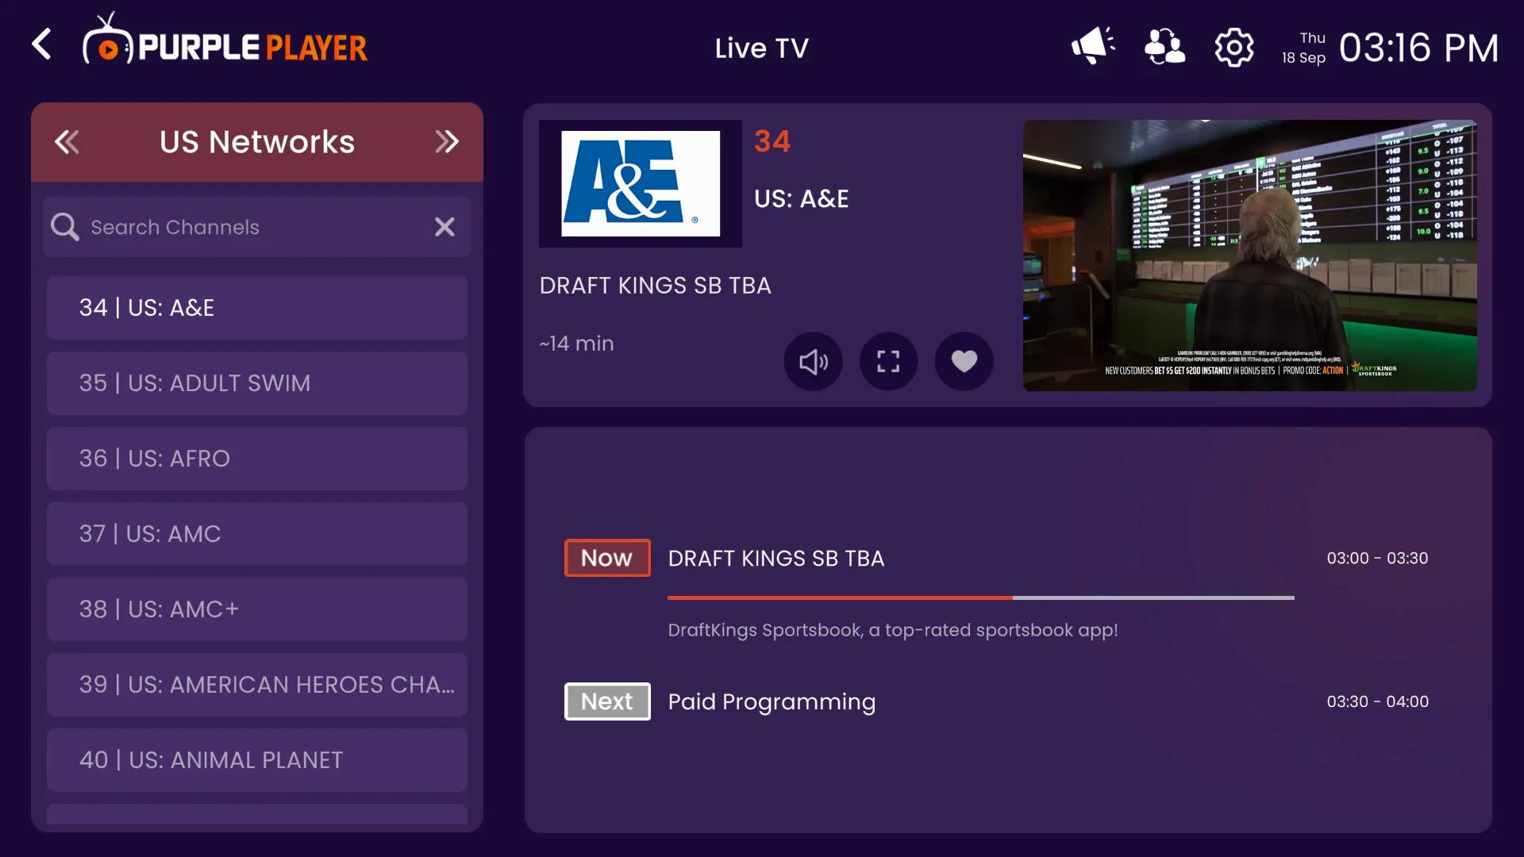Select channel 40 US: Animal Planet
1524x857 pixels.
(257, 760)
